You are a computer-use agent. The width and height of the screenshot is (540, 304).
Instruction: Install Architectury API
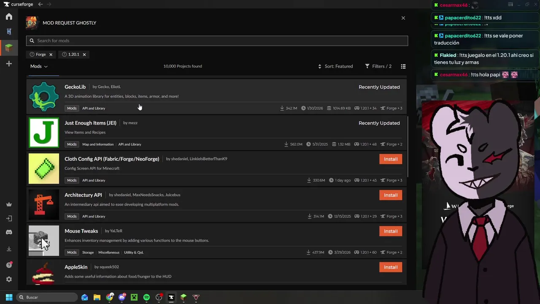(x=391, y=195)
